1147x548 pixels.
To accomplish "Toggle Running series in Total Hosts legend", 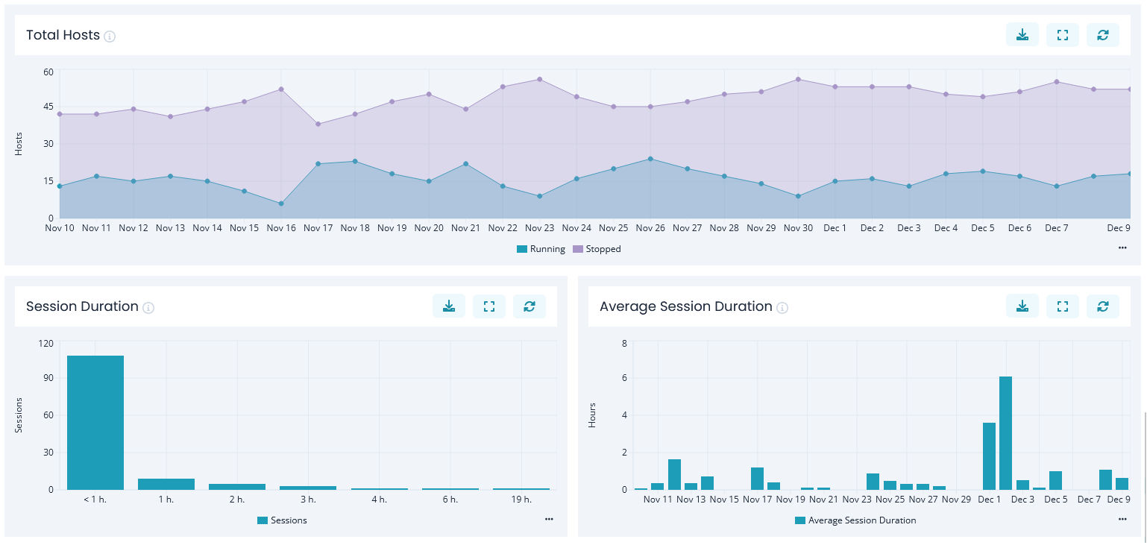I will coord(541,249).
